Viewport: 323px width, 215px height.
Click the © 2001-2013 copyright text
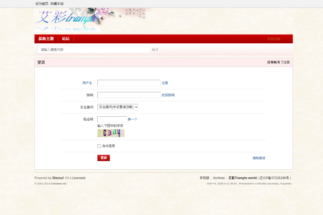point(42,183)
